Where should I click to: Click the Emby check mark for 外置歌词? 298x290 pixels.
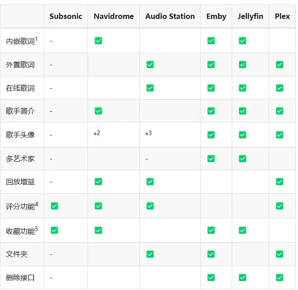point(211,64)
